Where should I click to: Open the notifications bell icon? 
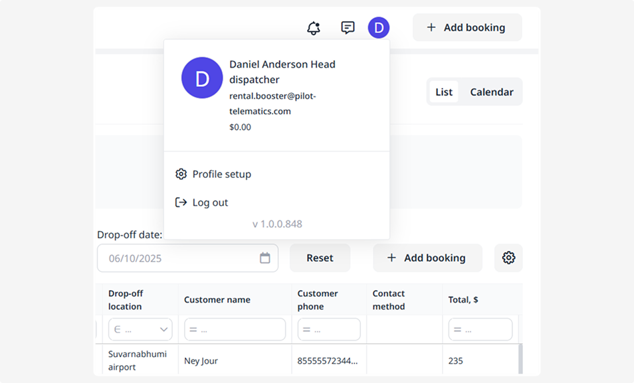[x=313, y=28]
